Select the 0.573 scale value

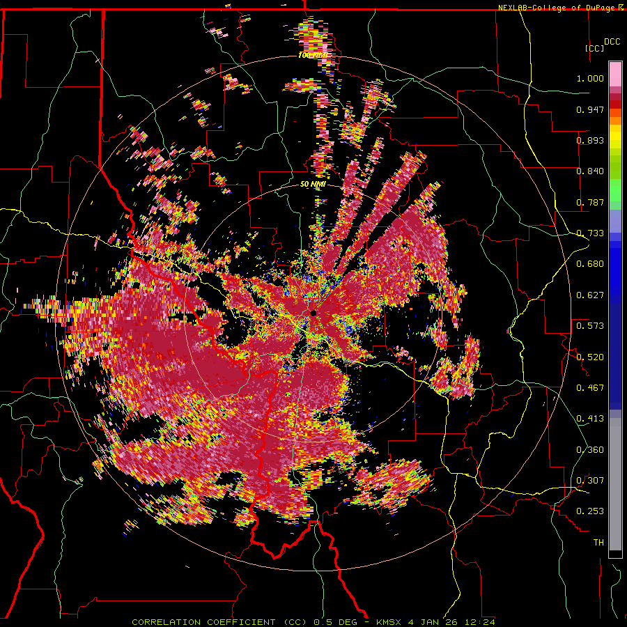(x=590, y=326)
